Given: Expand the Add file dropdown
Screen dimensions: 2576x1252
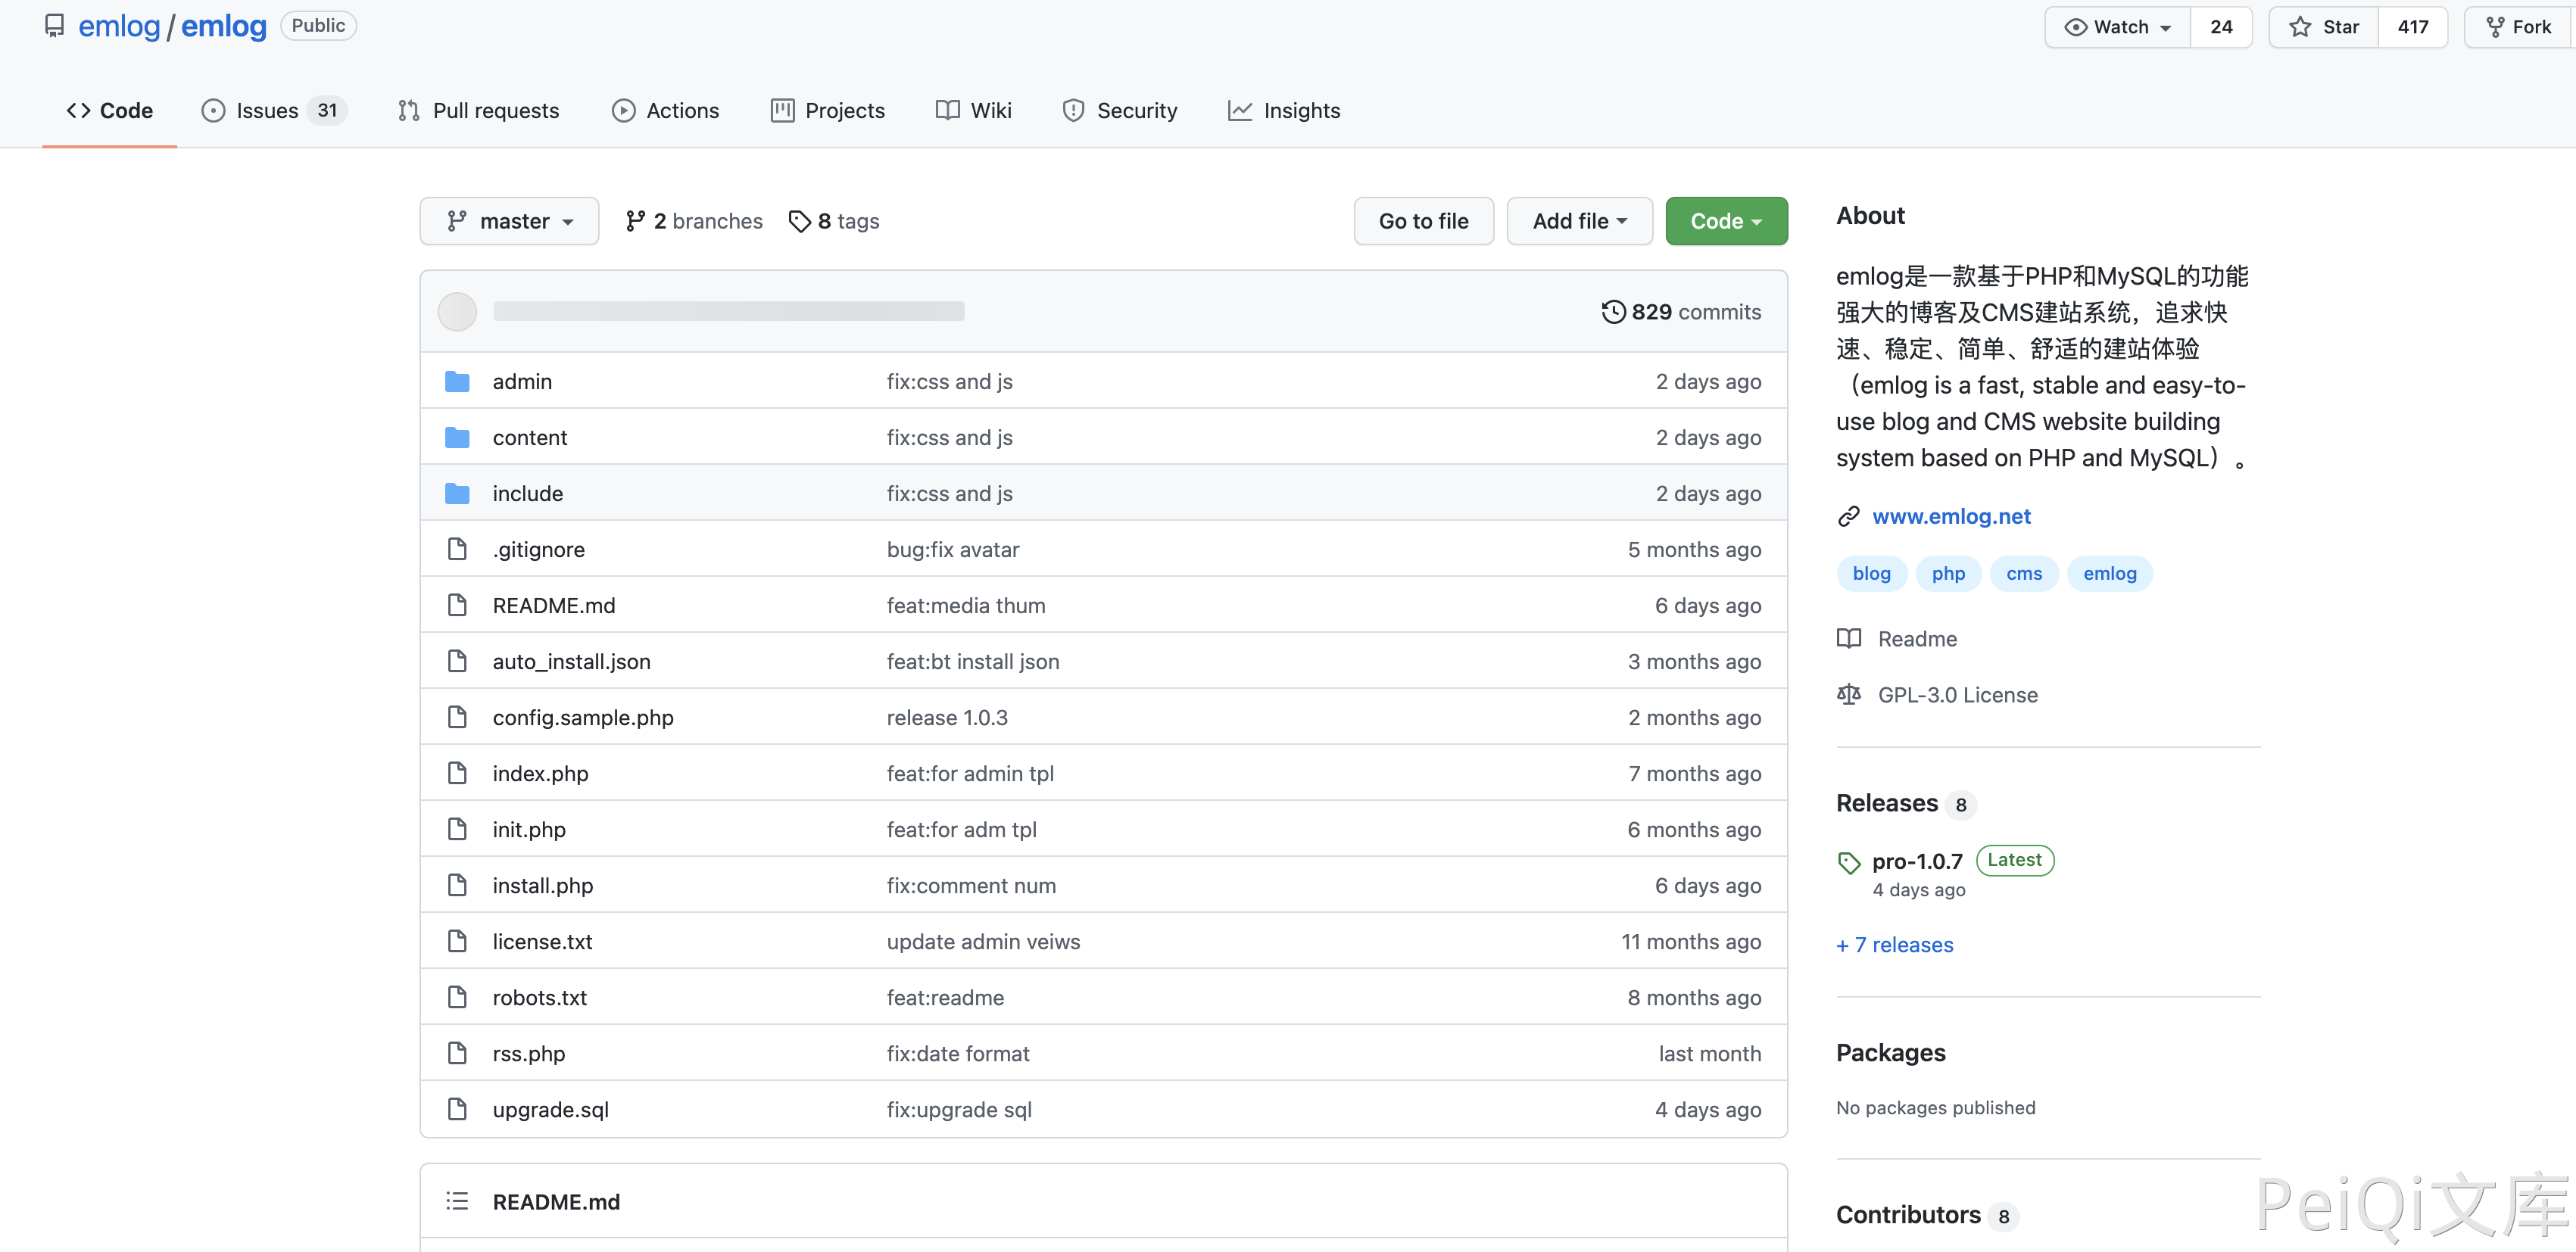Looking at the screenshot, I should [x=1579, y=221].
